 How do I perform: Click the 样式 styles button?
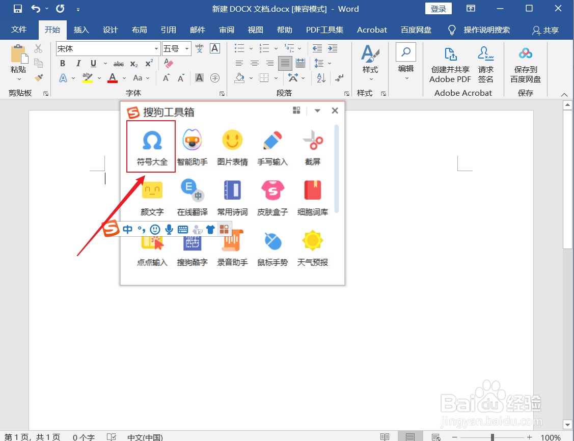(x=370, y=63)
